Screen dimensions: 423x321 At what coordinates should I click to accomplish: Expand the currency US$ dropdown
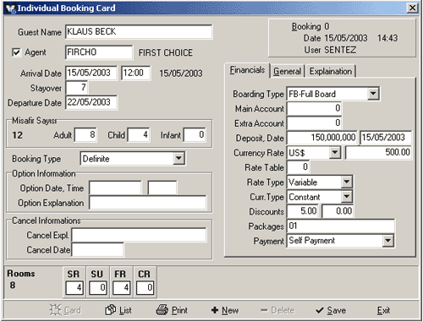[335, 153]
